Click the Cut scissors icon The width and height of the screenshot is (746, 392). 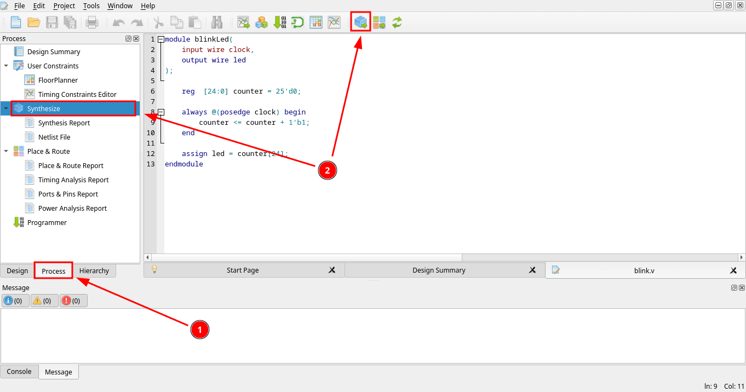click(x=159, y=22)
